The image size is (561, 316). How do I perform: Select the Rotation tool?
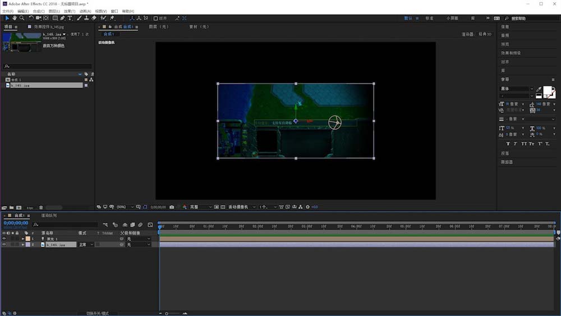click(x=31, y=18)
